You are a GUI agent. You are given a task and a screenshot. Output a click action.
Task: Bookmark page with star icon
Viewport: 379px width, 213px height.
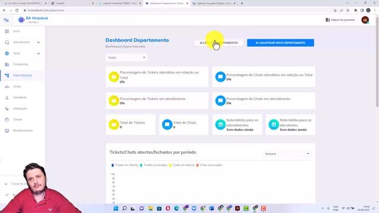[x=348, y=10]
